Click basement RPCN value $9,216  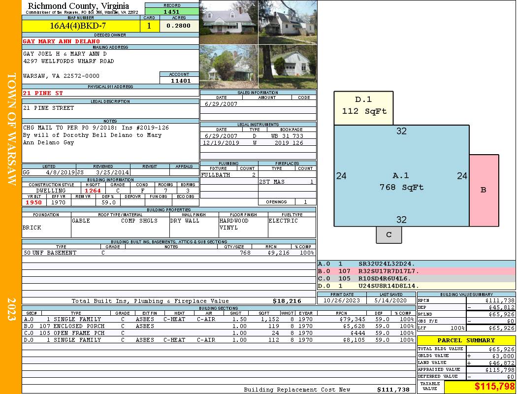click(x=279, y=253)
